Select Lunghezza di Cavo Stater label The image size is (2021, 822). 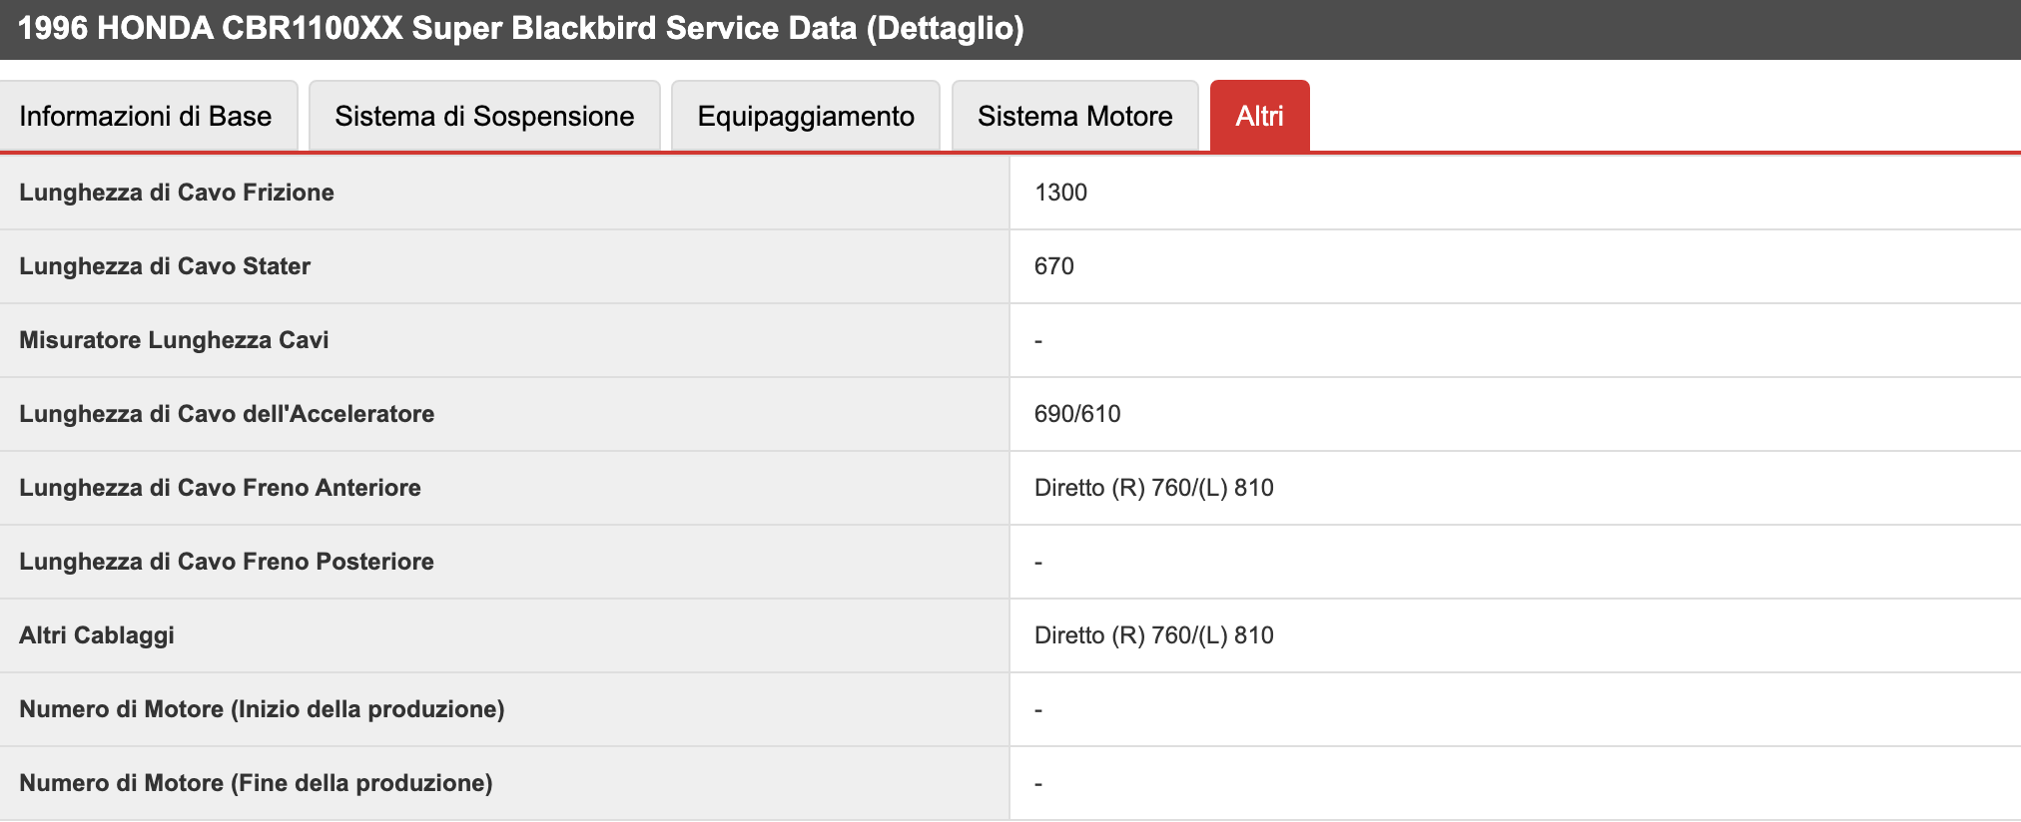coord(165,266)
